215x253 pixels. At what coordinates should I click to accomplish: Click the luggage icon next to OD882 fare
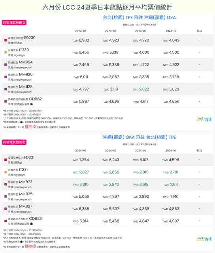[31, 104]
